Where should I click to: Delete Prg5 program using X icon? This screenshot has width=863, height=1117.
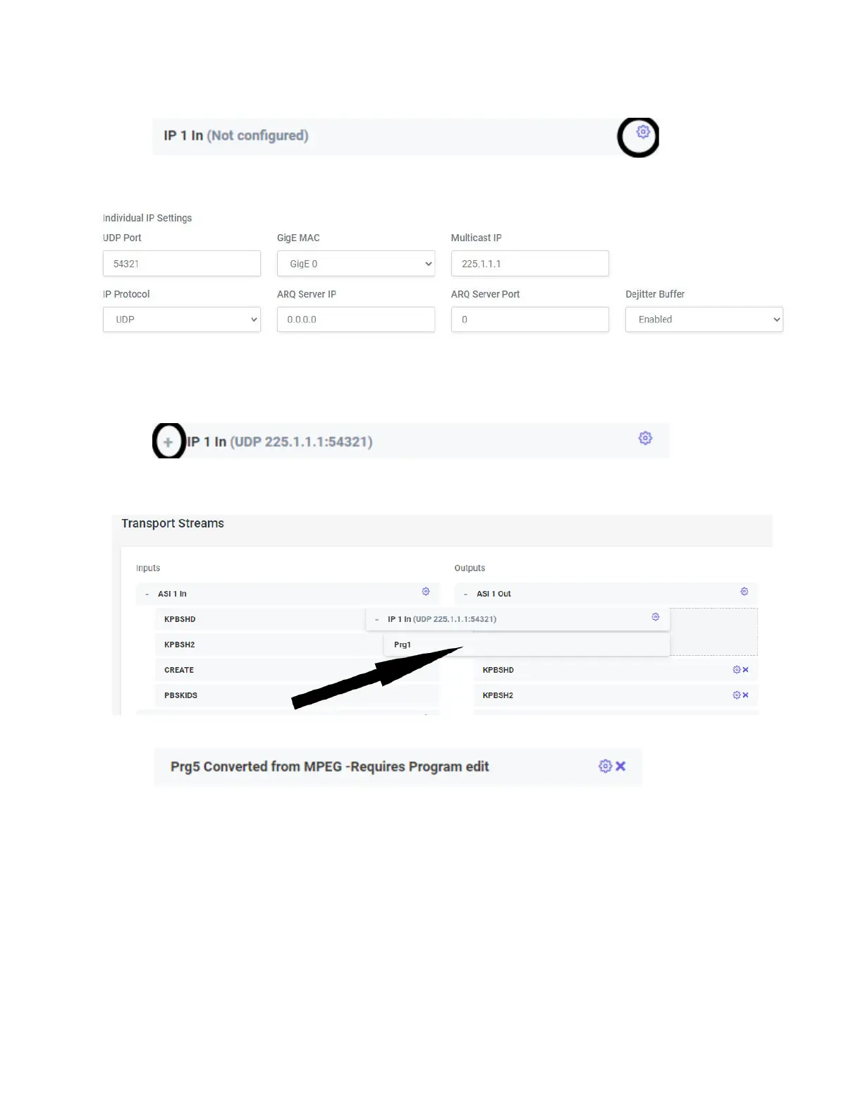point(620,766)
